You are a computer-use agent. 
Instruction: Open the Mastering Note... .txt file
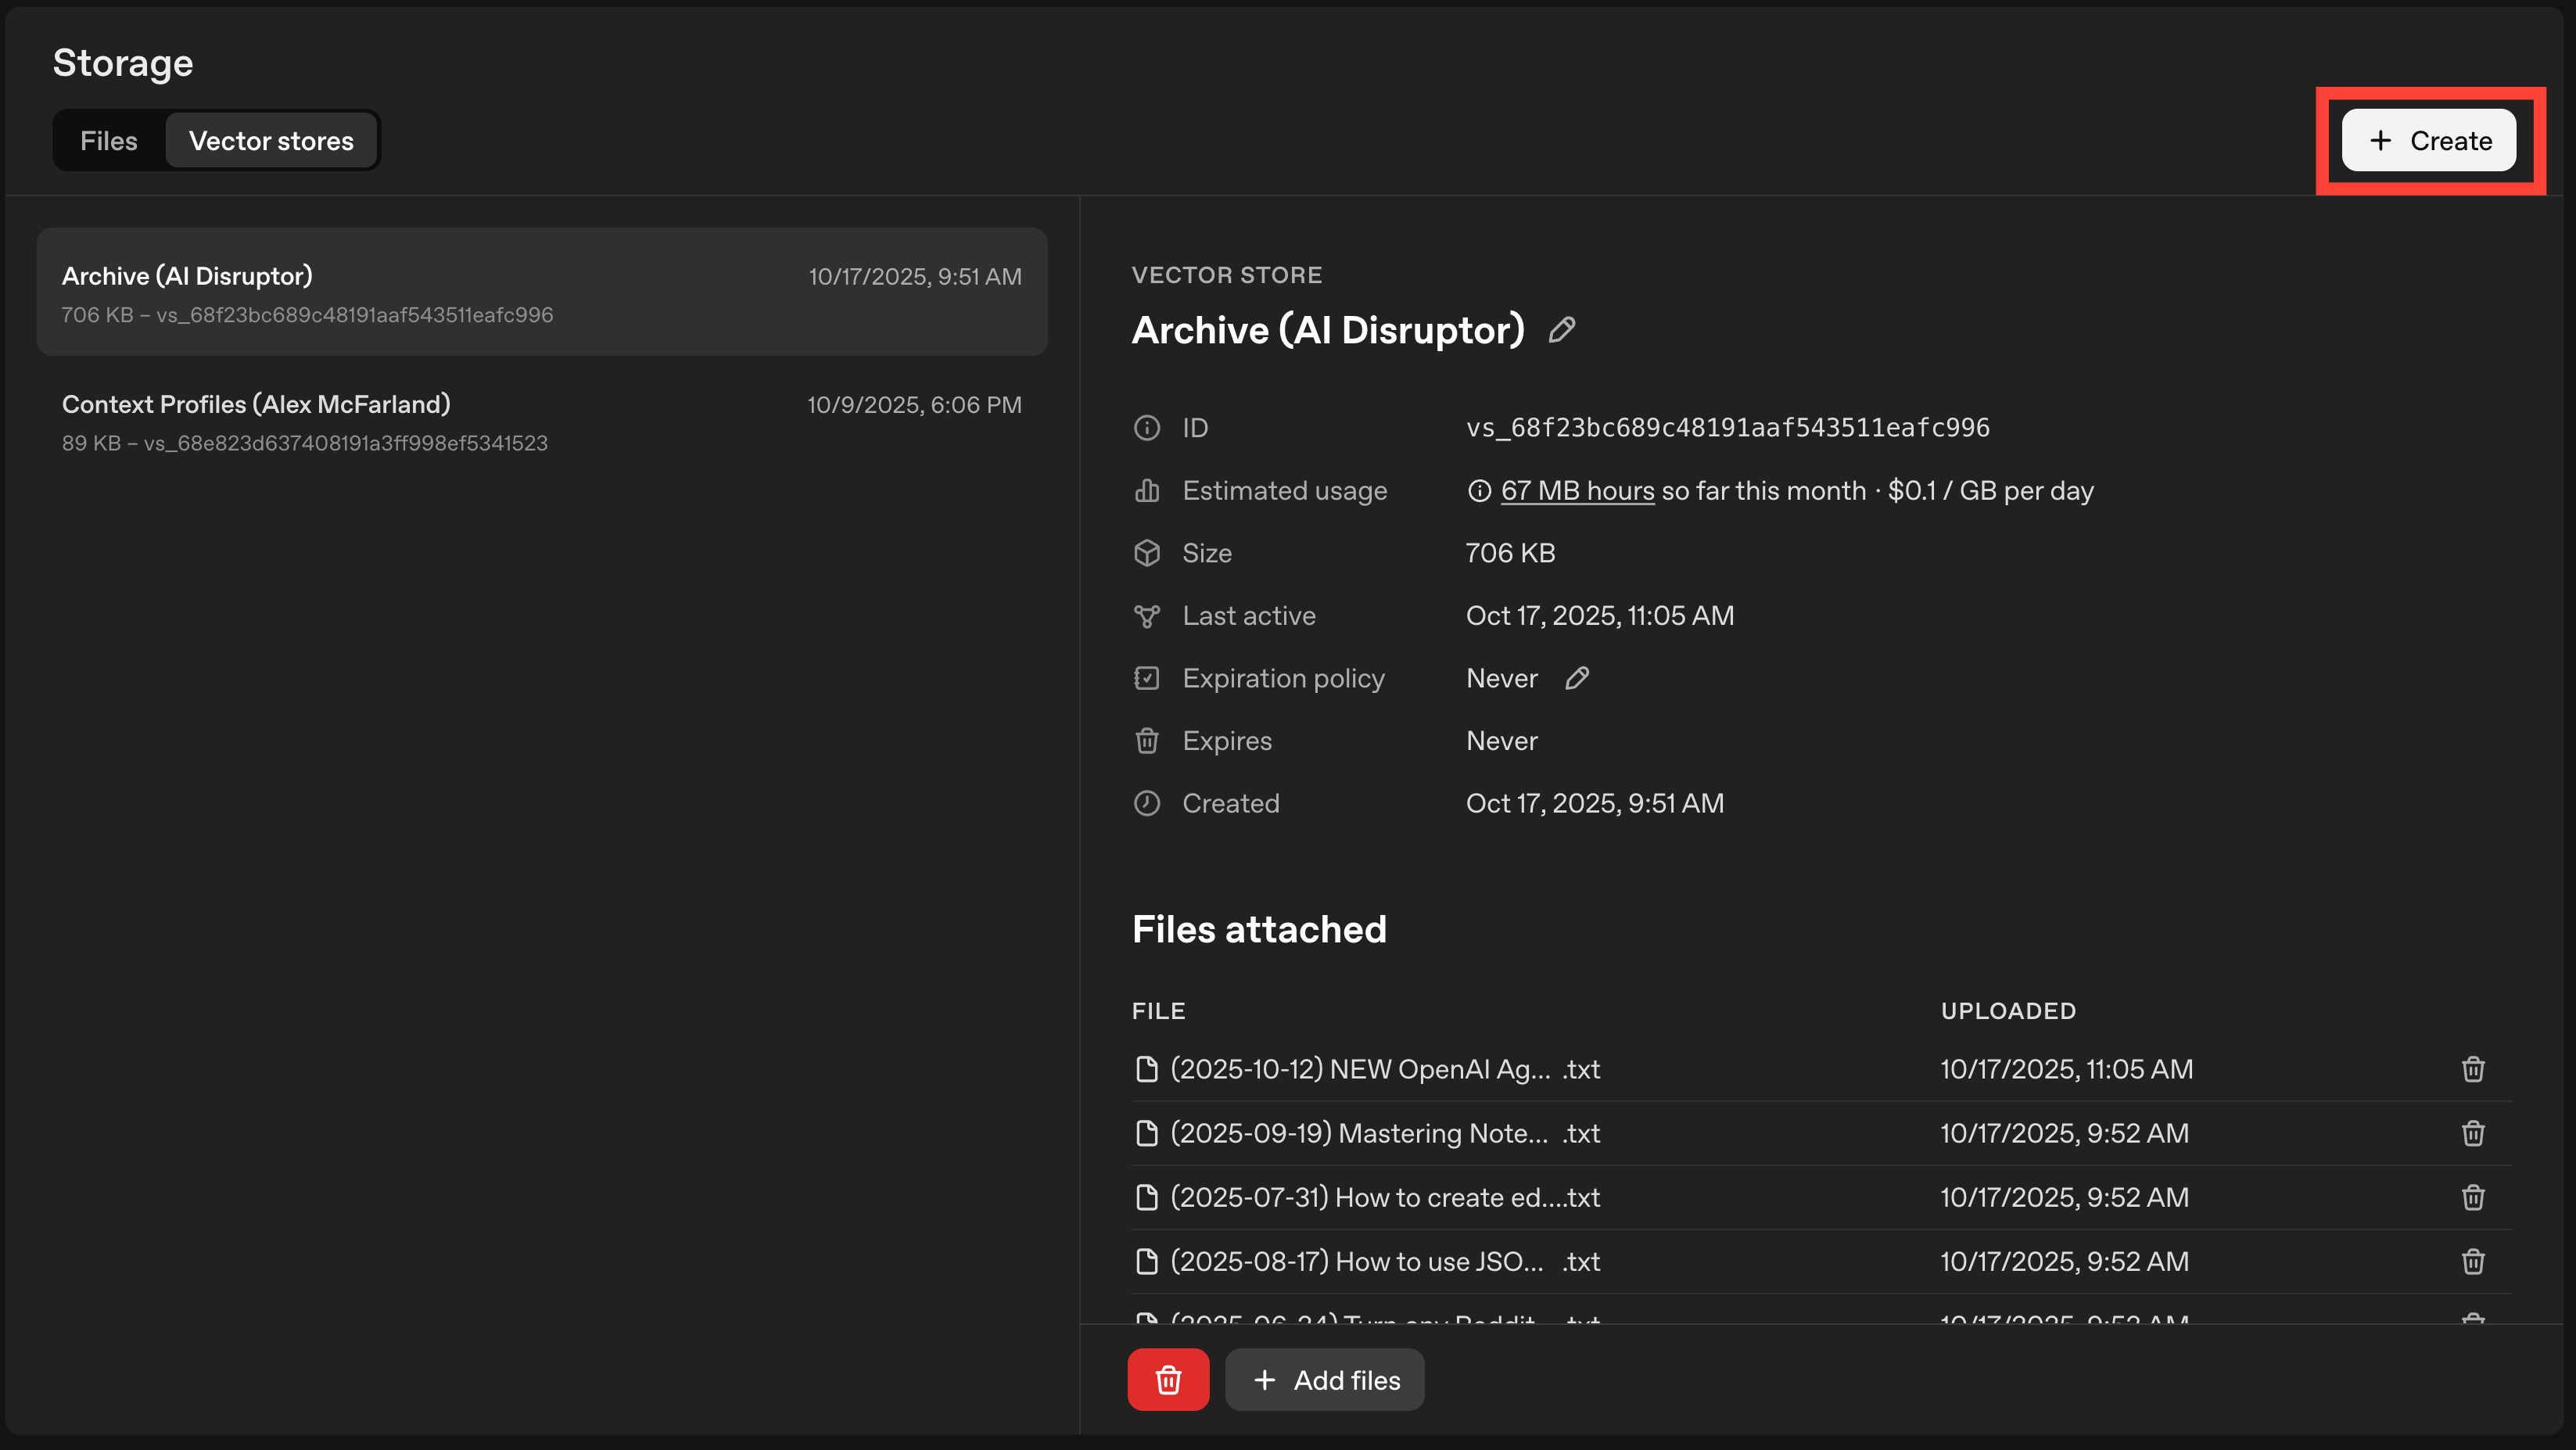click(1384, 1133)
